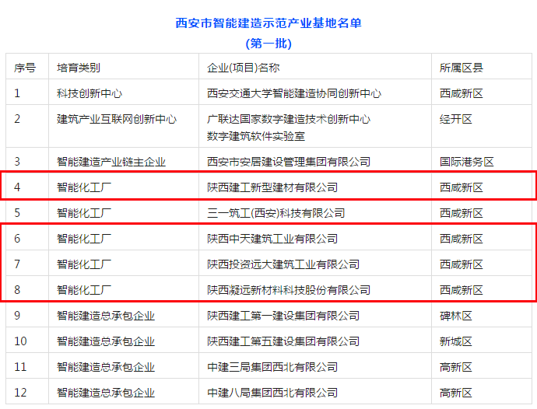Select the 陕西凝远新材料科技股份有限公司 cell
Viewport: 537px width, 409px height.
[x=289, y=290]
